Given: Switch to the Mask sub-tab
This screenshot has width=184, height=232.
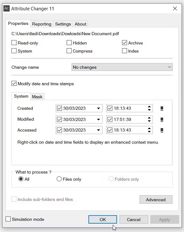Looking at the screenshot, I should (x=37, y=97).
